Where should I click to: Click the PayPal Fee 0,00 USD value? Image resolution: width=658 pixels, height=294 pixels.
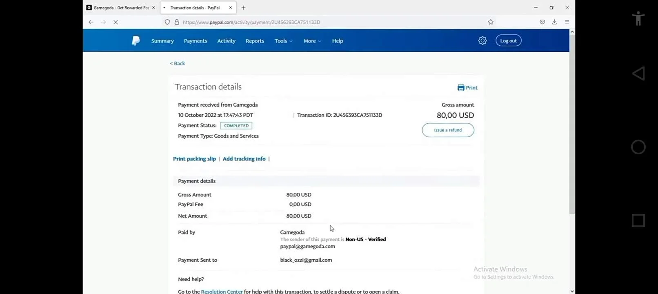[300, 204]
